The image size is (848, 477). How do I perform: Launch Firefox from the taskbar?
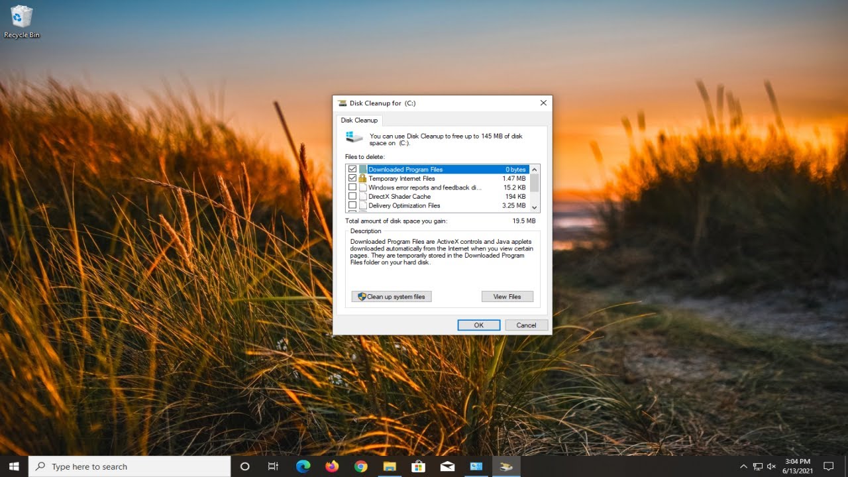332,466
